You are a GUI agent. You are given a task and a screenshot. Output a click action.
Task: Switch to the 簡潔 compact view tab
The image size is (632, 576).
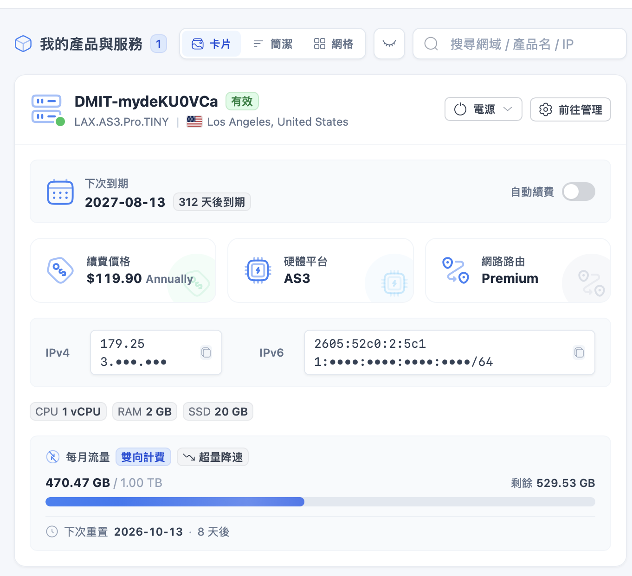point(272,44)
